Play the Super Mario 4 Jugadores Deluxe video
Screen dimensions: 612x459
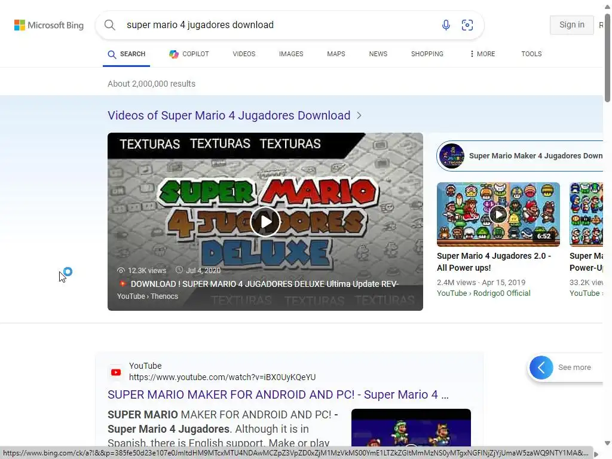point(265,222)
